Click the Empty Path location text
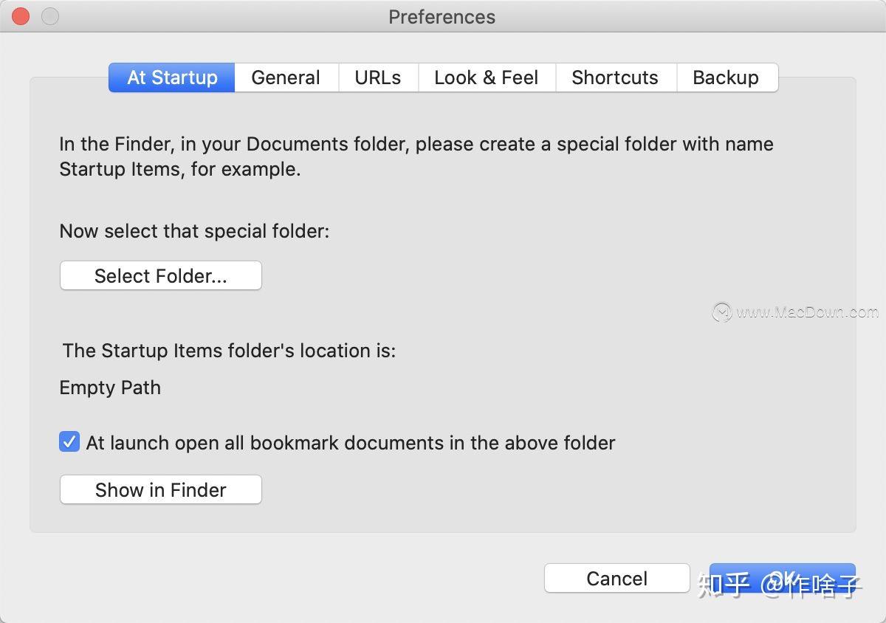The image size is (886, 623). click(110, 388)
